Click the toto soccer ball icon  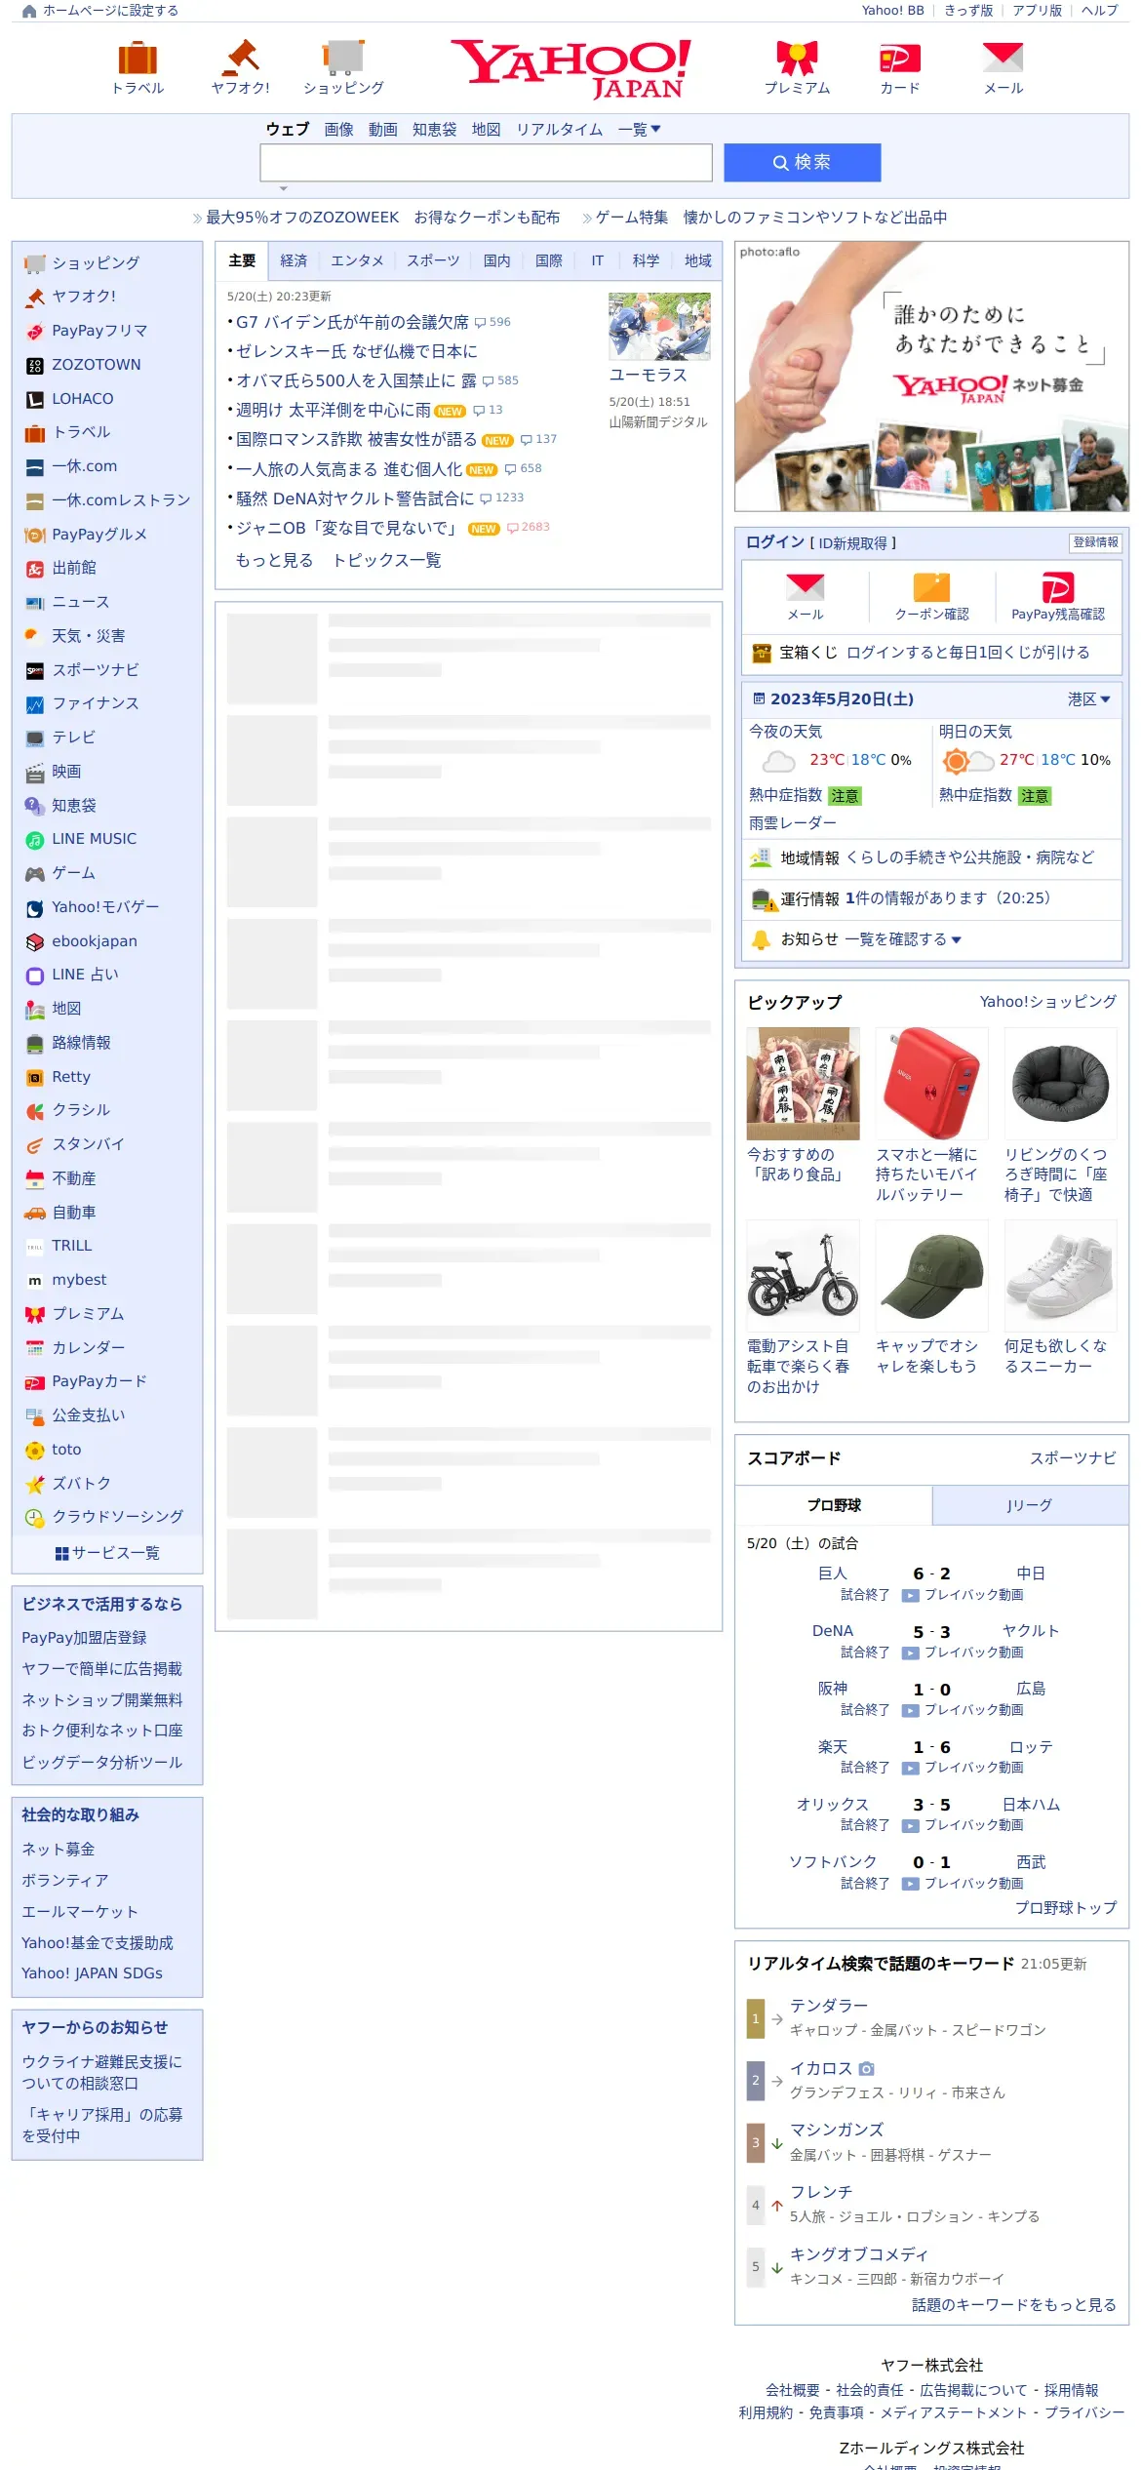[x=35, y=1451]
